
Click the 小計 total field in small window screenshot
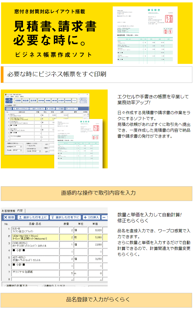52,144
